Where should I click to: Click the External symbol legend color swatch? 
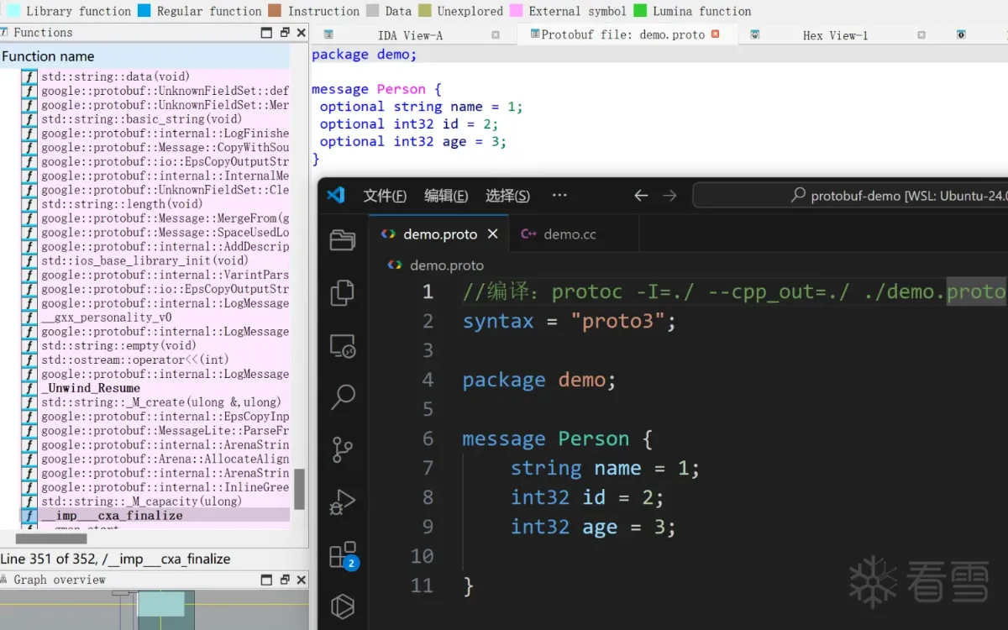click(x=516, y=11)
